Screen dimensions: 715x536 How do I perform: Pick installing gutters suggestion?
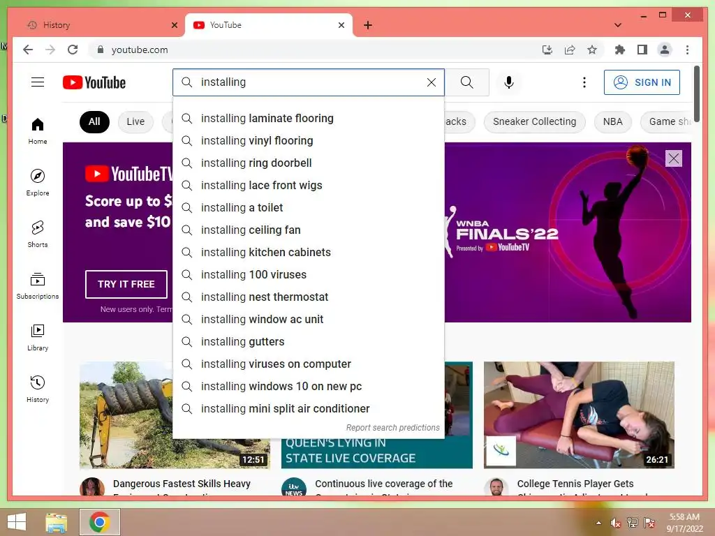click(x=309, y=342)
